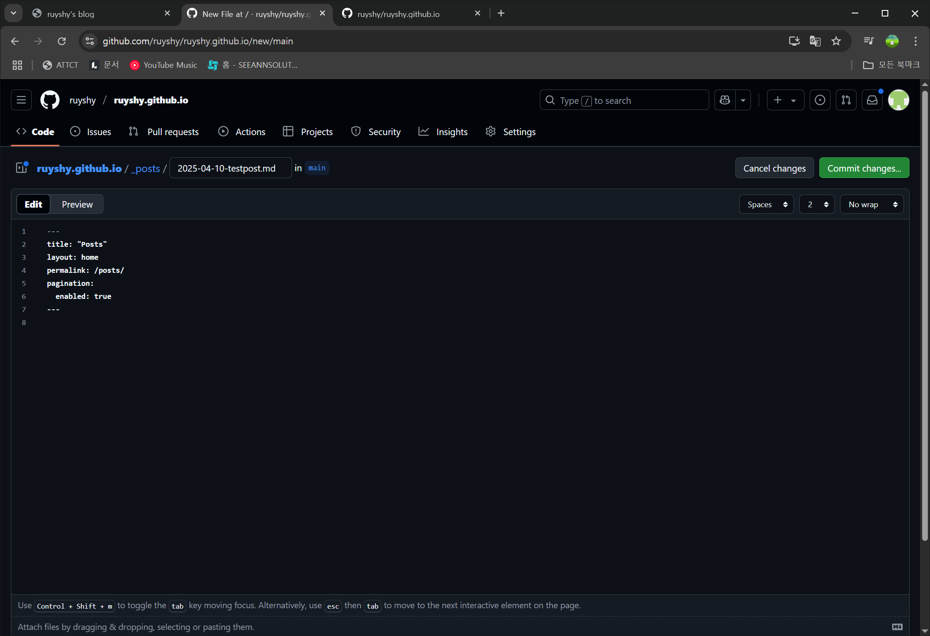Open the Google Translate page icon

coord(815,41)
